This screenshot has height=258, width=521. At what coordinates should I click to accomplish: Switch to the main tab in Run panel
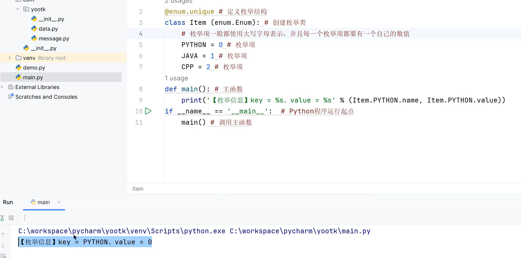click(x=43, y=202)
